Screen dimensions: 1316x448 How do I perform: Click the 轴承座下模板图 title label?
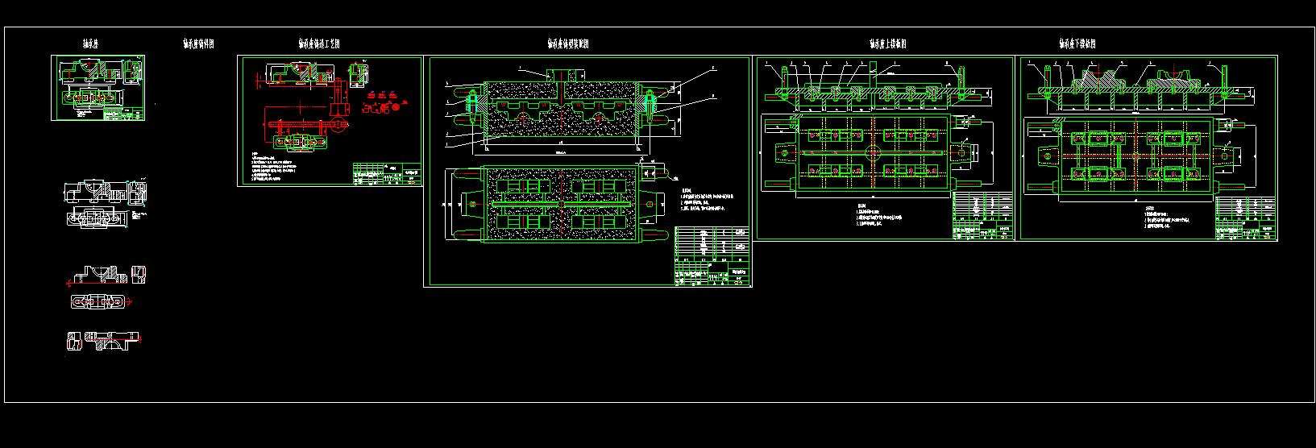(1077, 44)
